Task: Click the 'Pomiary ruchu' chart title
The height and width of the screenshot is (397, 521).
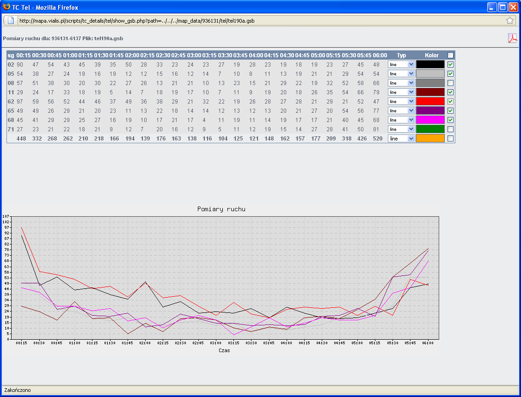Action: click(221, 209)
